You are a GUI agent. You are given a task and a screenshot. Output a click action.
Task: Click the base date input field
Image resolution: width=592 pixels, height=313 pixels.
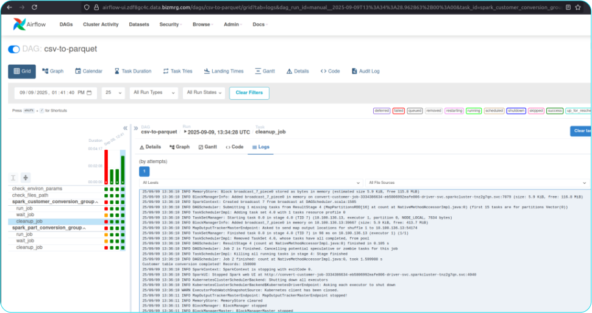[x=55, y=93]
